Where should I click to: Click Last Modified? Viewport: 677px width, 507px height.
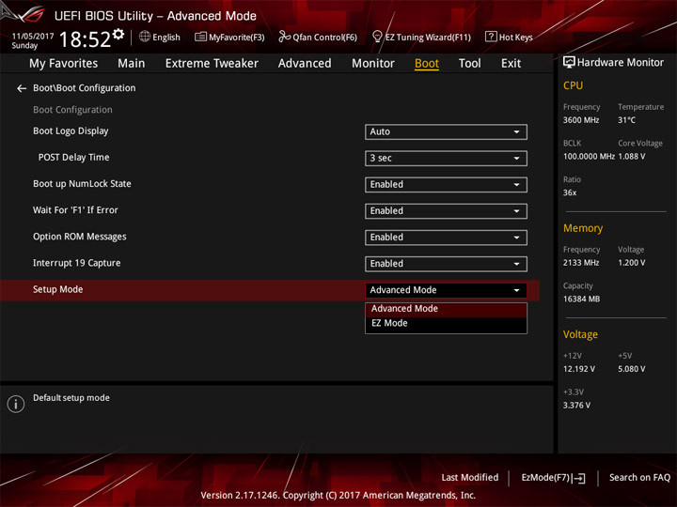pos(470,478)
